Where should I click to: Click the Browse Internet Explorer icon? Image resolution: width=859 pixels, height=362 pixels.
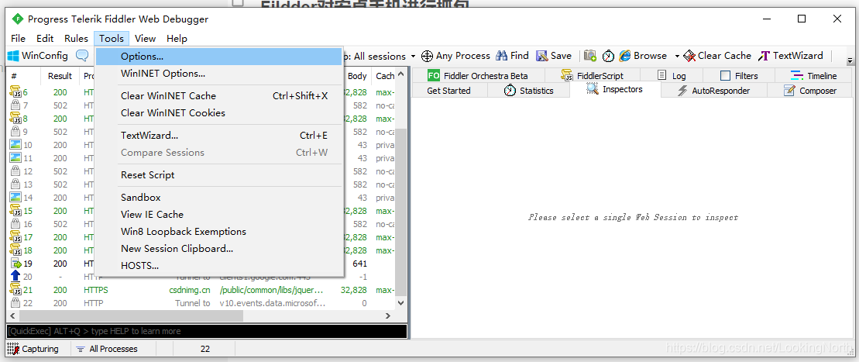pyautogui.click(x=625, y=56)
